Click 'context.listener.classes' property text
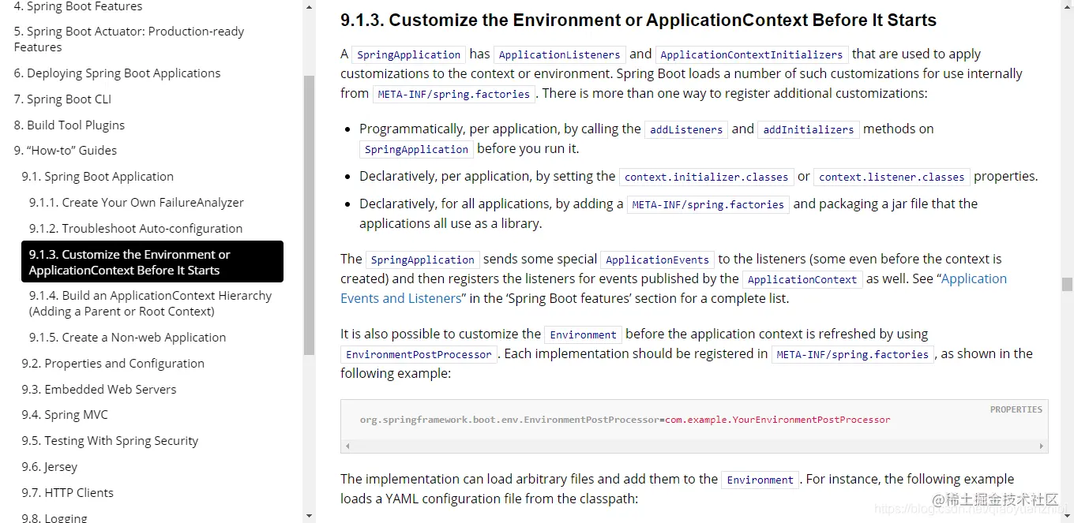 tap(892, 177)
